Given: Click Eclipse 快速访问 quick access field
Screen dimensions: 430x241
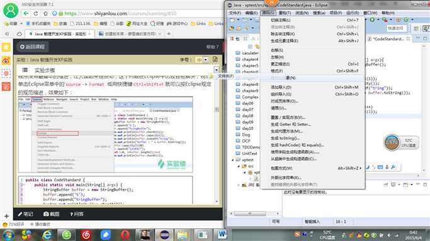Looking at the screenshot, I should click(x=397, y=28).
